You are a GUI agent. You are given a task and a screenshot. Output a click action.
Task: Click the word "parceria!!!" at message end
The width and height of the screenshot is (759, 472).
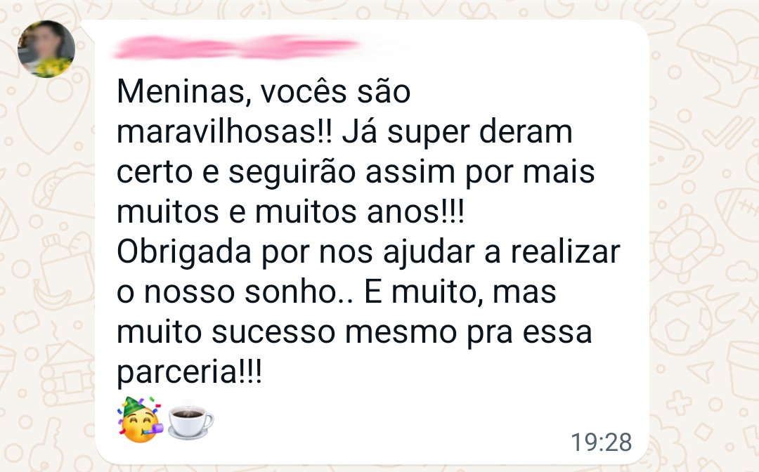click(x=189, y=374)
